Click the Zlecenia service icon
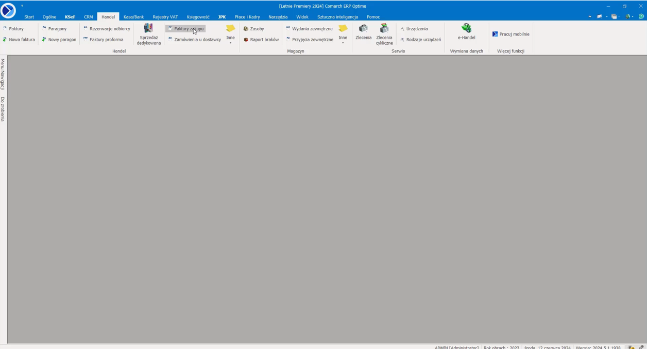The image size is (647, 349). 363,32
